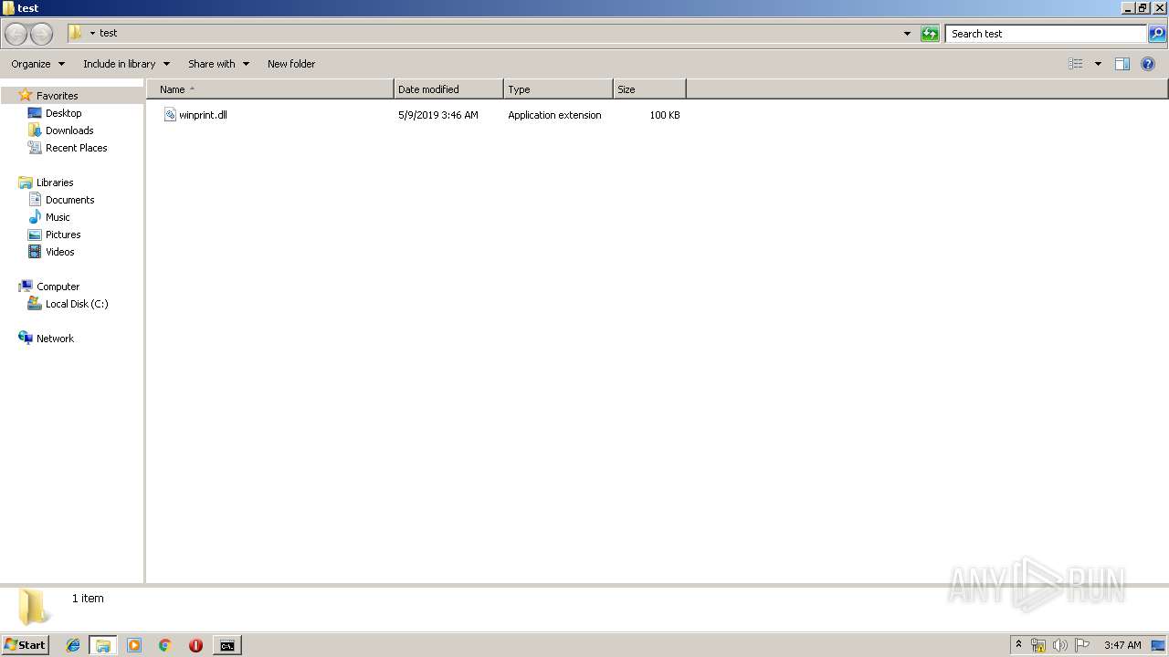Viewport: 1169px width, 657px height.
Task: Open the Start menu
Action: 25,645
